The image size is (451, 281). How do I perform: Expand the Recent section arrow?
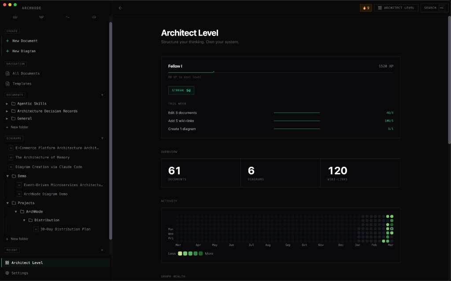102,250
